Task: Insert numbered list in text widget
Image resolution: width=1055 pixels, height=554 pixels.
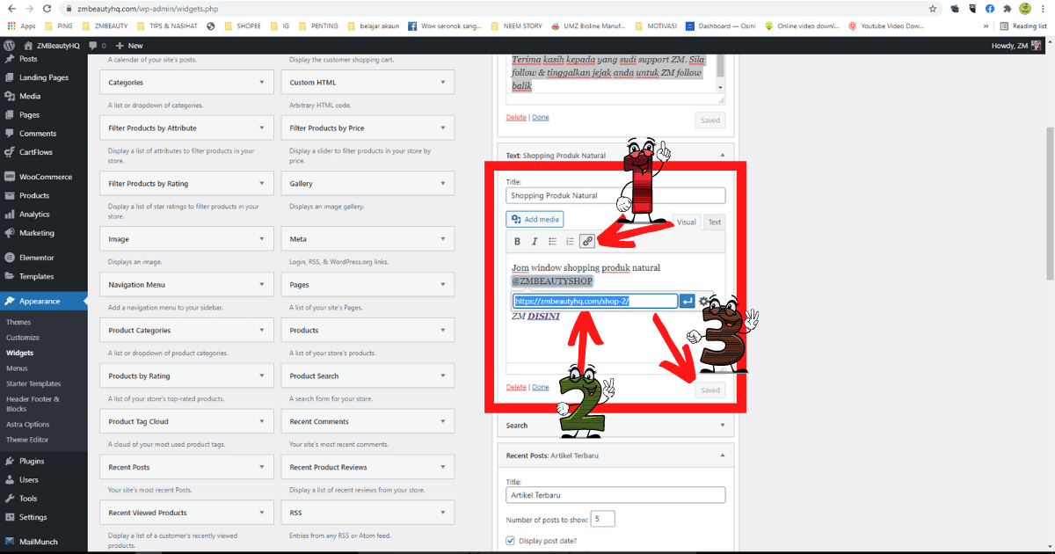Action: click(570, 241)
